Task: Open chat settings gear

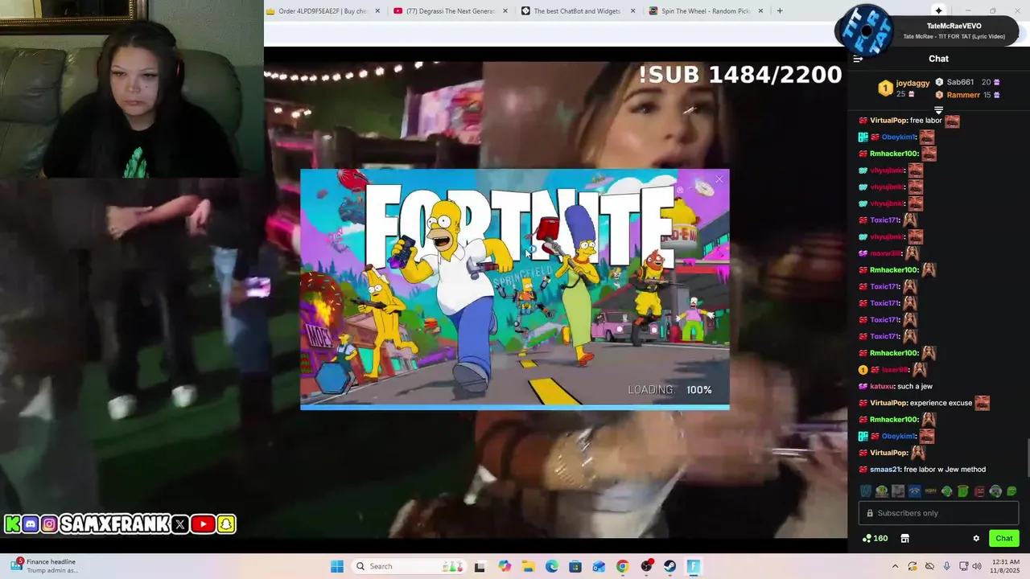Action: pyautogui.click(x=976, y=539)
